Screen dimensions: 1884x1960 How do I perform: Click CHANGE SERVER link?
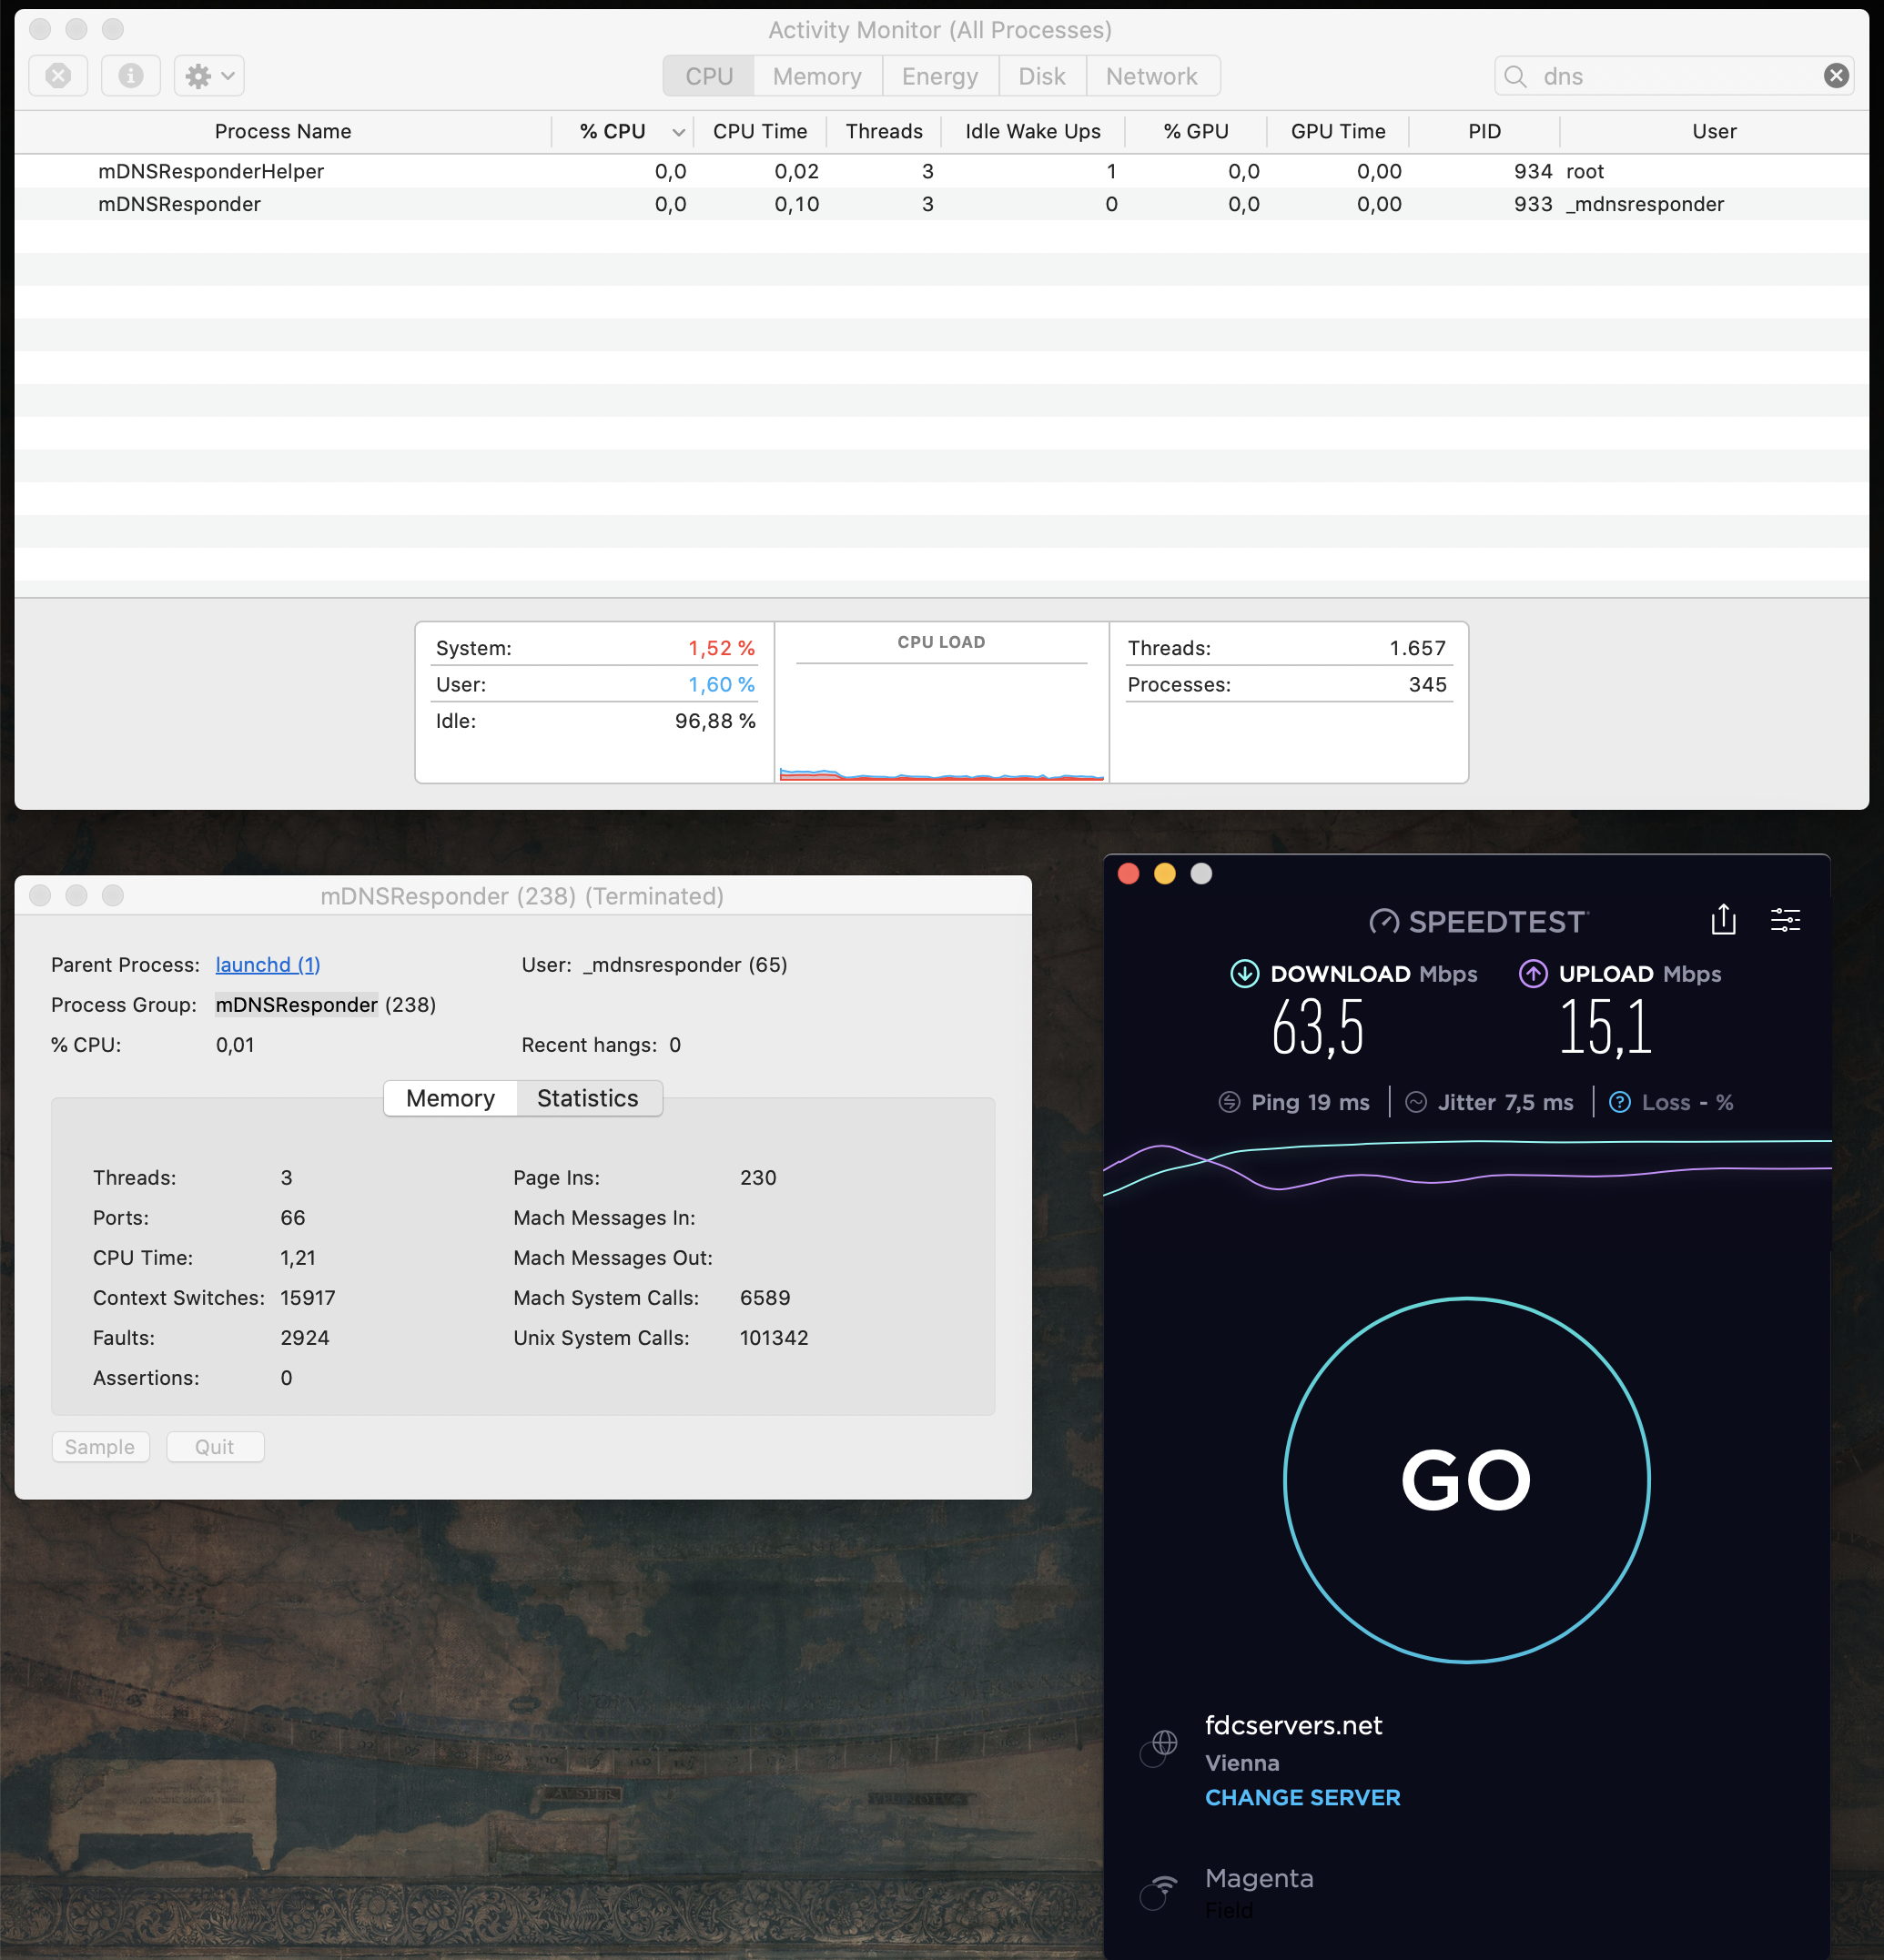pyautogui.click(x=1302, y=1797)
